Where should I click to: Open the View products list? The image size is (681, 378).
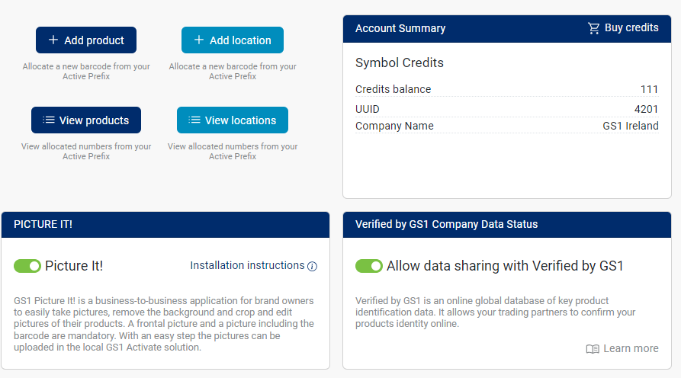click(x=86, y=120)
